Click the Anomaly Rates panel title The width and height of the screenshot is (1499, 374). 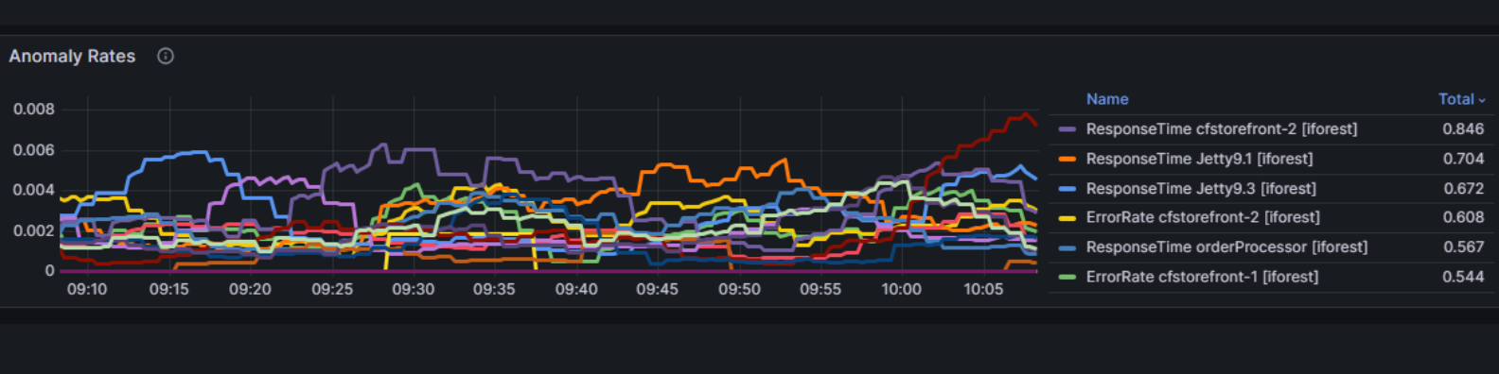pyautogui.click(x=72, y=57)
